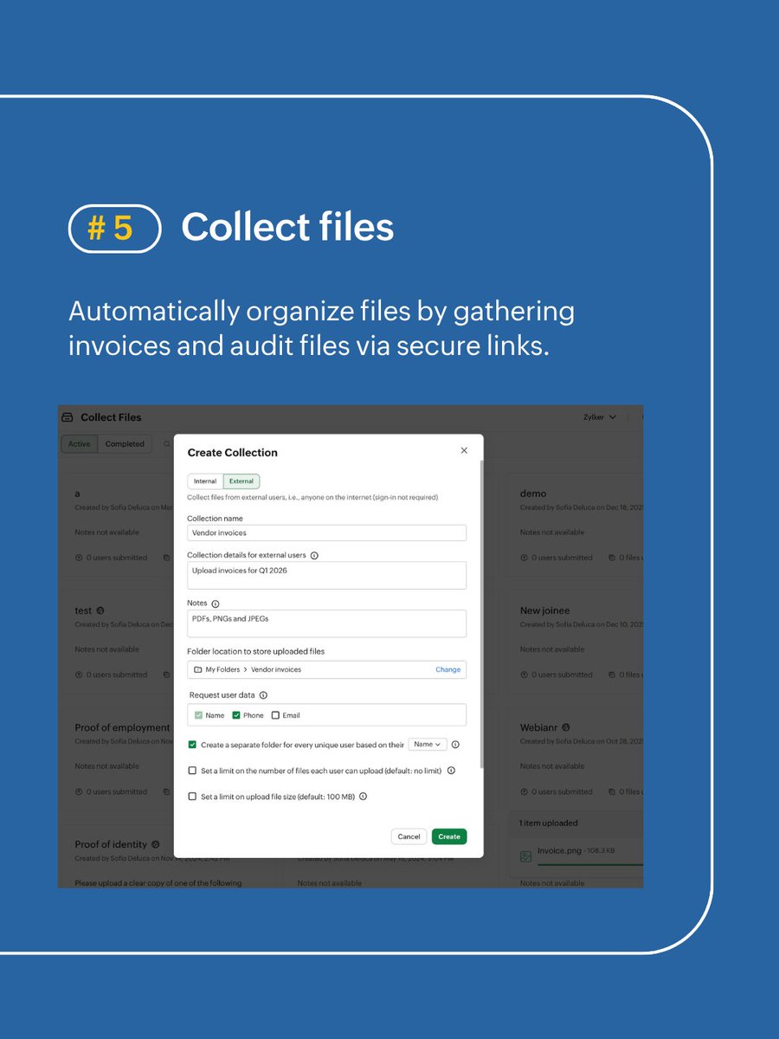Viewport: 779px width, 1039px height.
Task: Click info icon beside Request user data
Action: 263,695
